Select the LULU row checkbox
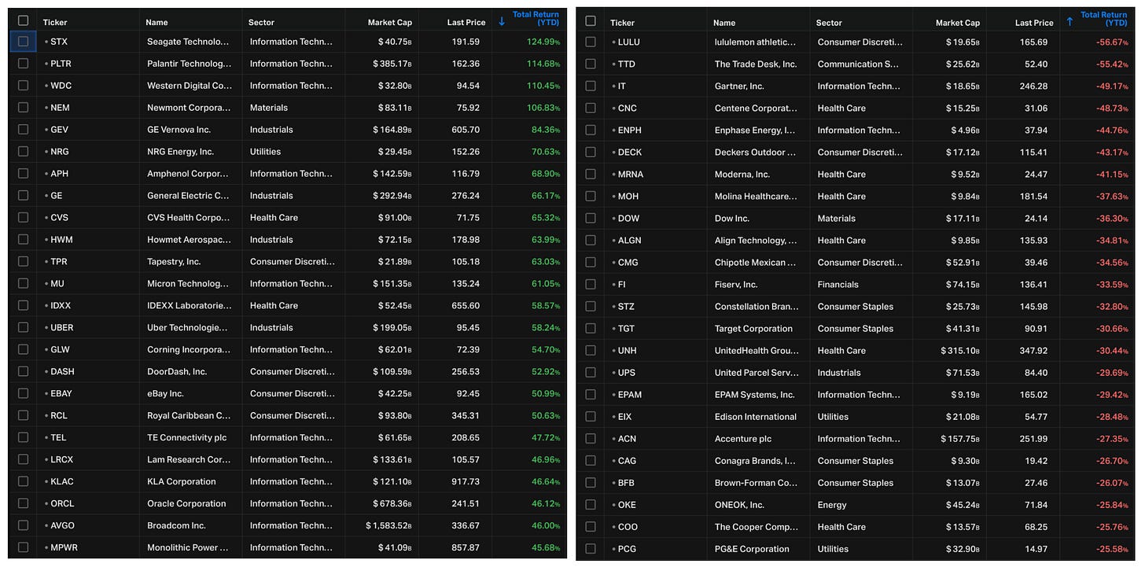1145x567 pixels. (591, 42)
